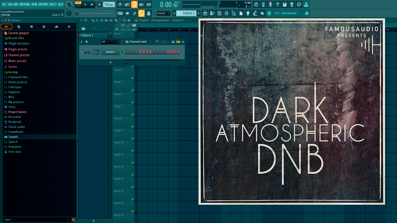Image resolution: width=397 pixels, height=223 pixels.
Task: Click the Year End Sale news link
Action: point(292,13)
